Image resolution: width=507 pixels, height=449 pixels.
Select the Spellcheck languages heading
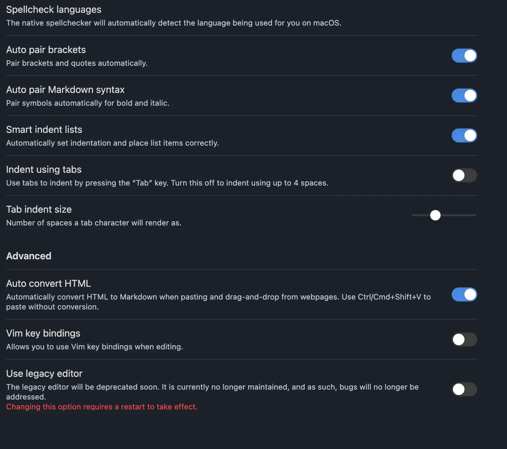tap(54, 10)
